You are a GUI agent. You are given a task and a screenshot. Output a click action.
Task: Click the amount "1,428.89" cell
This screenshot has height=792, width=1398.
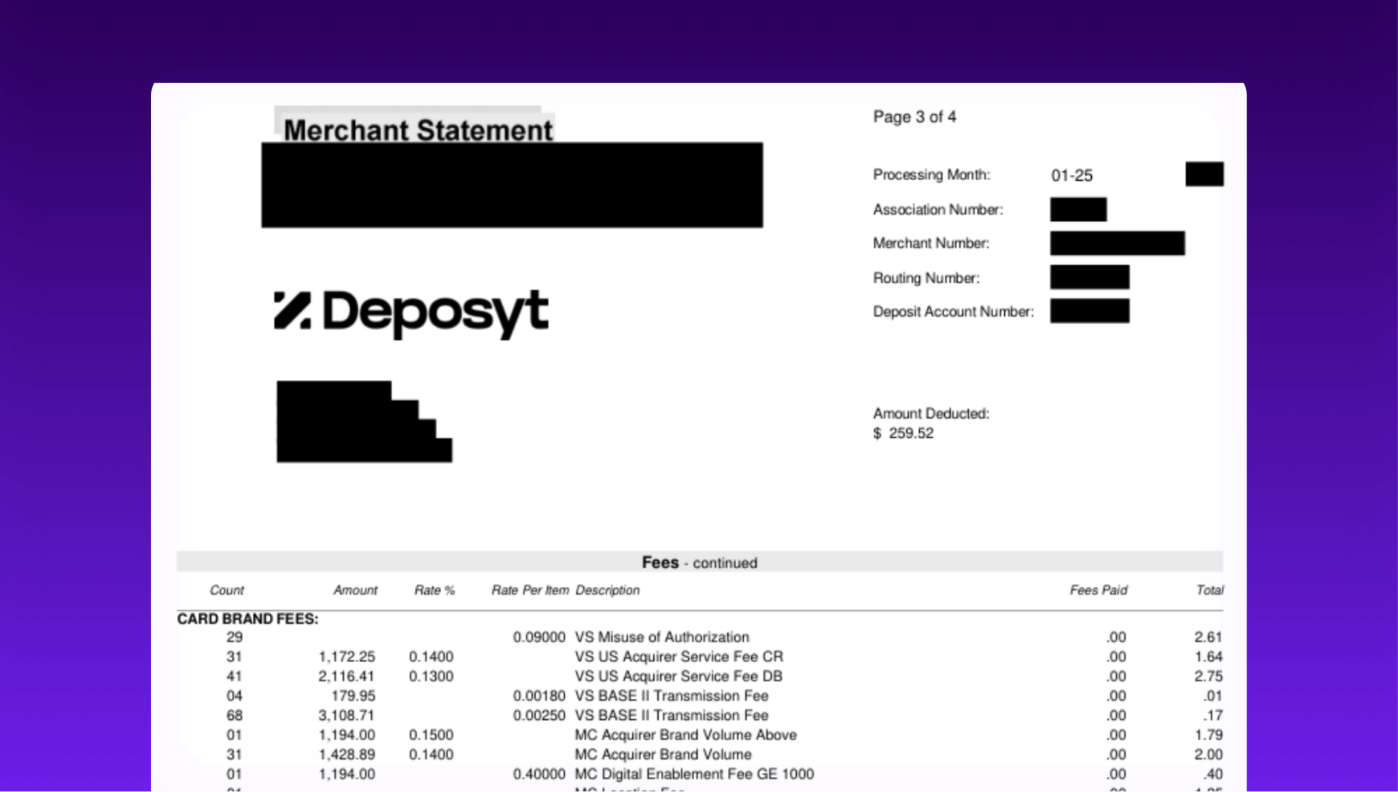coord(346,754)
